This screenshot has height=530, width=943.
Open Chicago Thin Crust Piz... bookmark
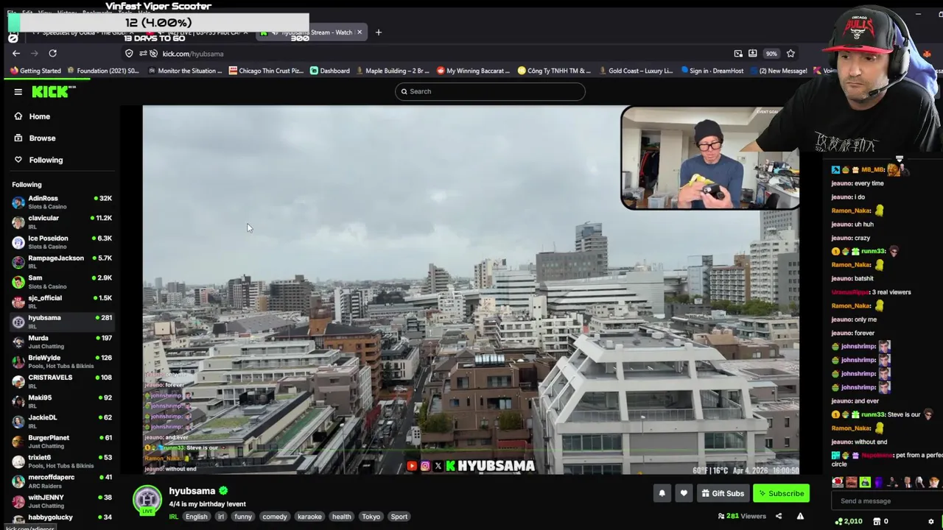coord(266,71)
